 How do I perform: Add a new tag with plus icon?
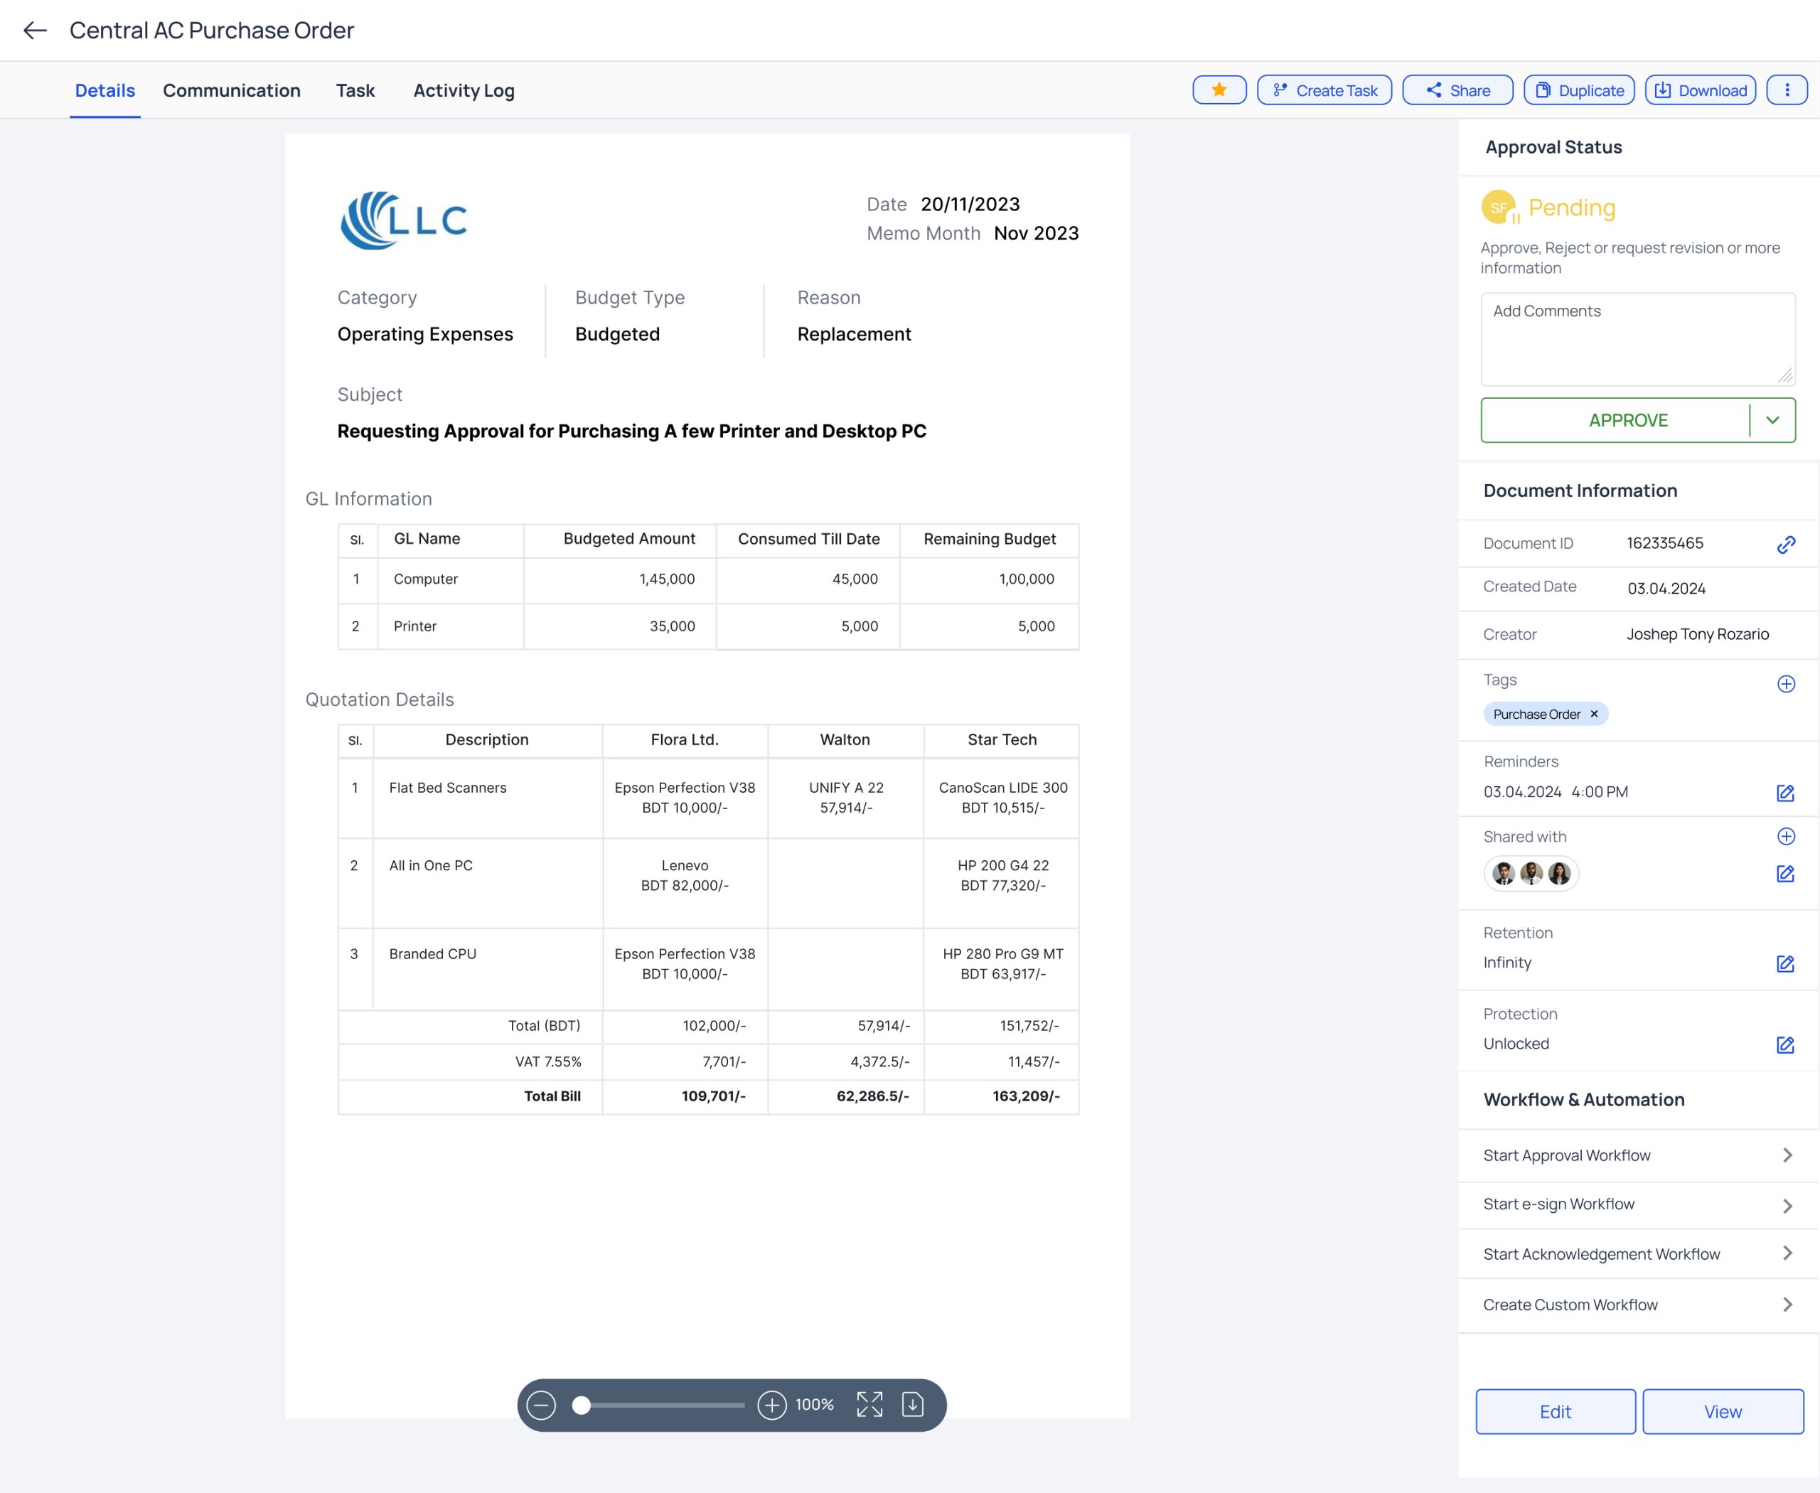[1786, 684]
